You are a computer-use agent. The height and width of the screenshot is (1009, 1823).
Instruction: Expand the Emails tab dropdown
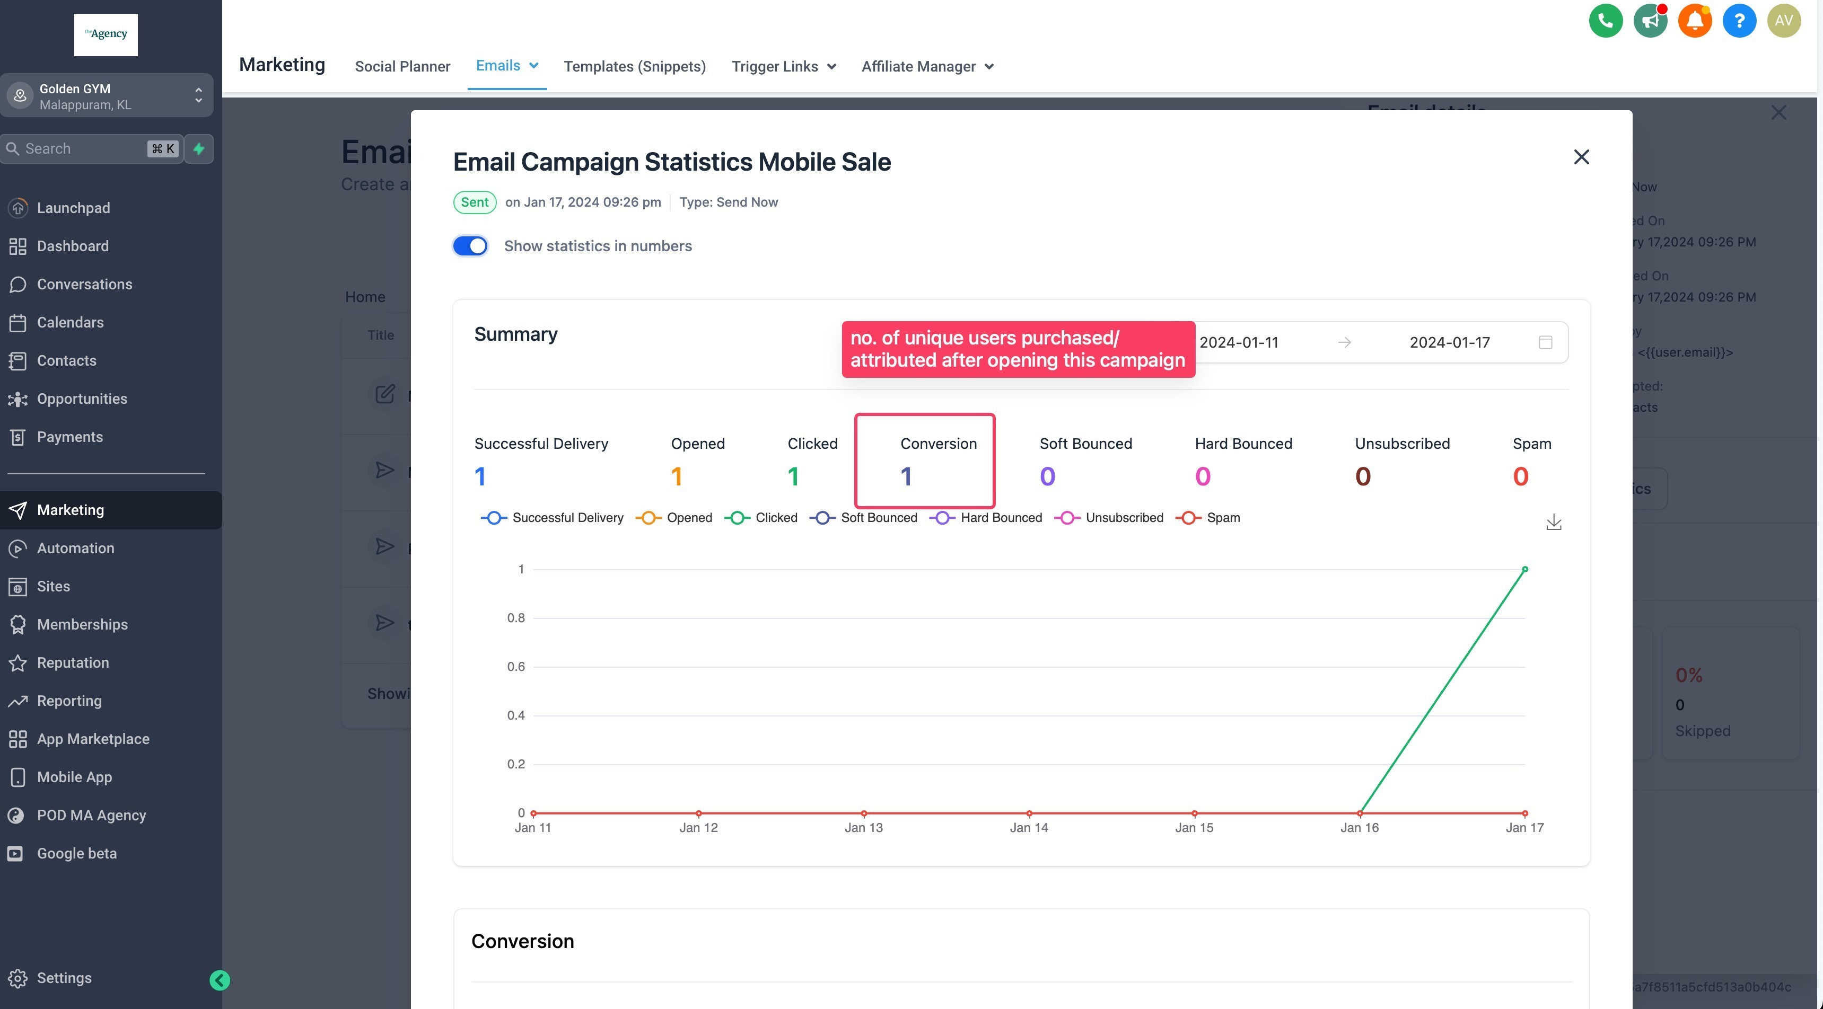533,66
